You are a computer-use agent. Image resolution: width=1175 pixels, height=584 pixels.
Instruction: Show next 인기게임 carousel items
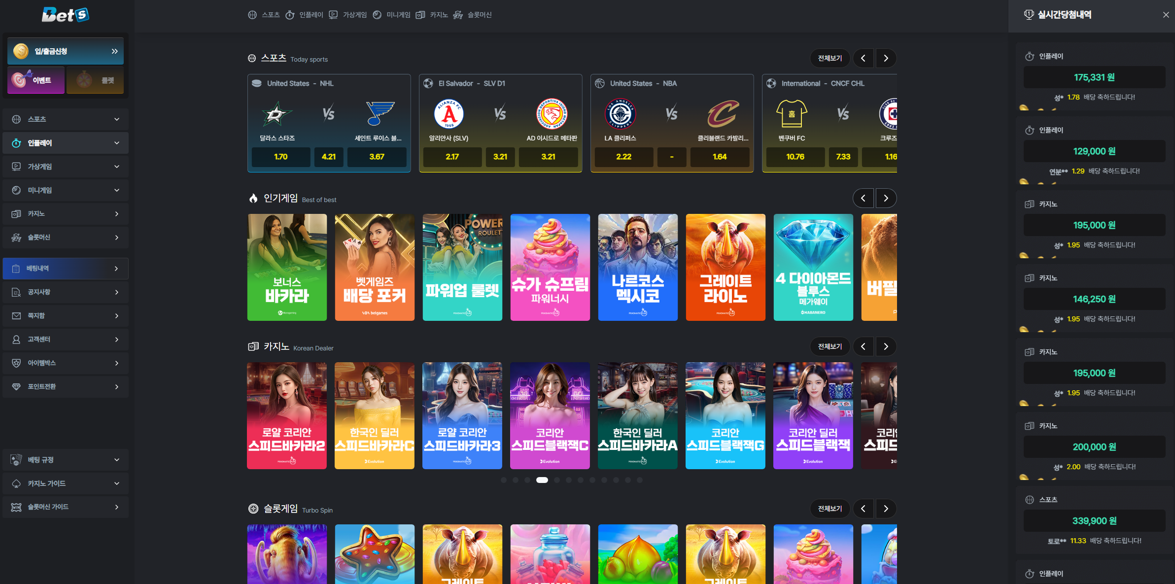coord(886,198)
